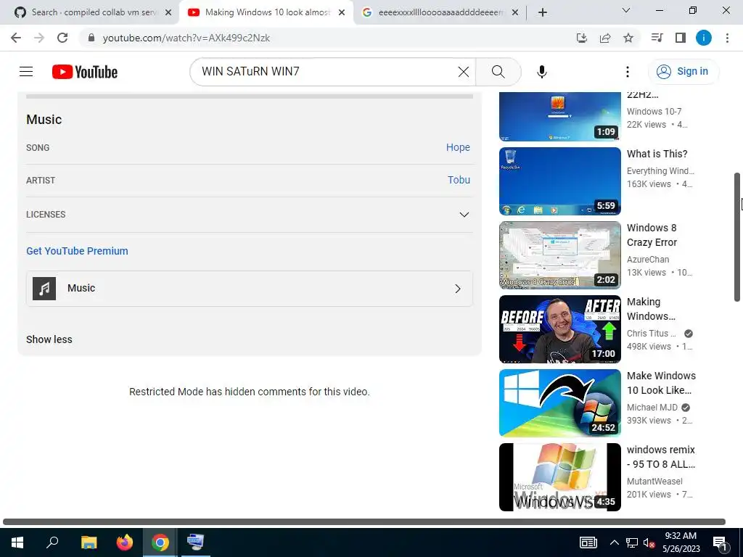This screenshot has width=743, height=557.
Task: Go to YouTube home via logo
Action: [x=85, y=72]
